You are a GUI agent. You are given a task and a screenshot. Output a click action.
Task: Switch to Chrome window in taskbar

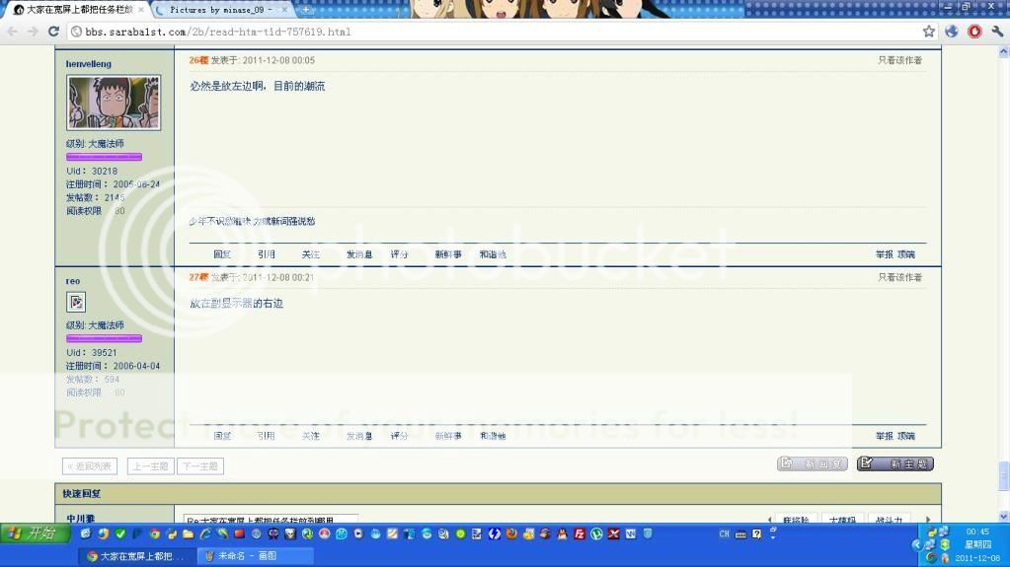coord(137,556)
